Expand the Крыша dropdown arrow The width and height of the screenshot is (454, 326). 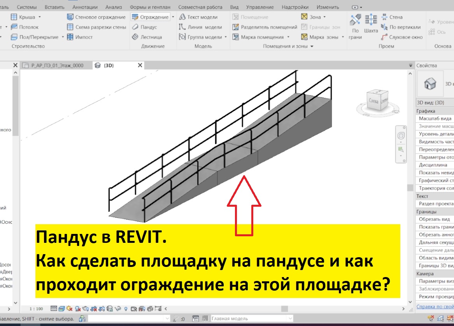[40, 17]
